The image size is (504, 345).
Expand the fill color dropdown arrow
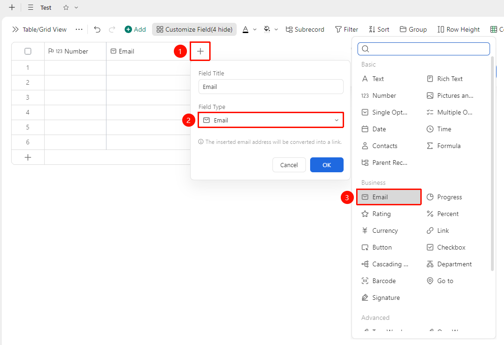tap(276, 30)
